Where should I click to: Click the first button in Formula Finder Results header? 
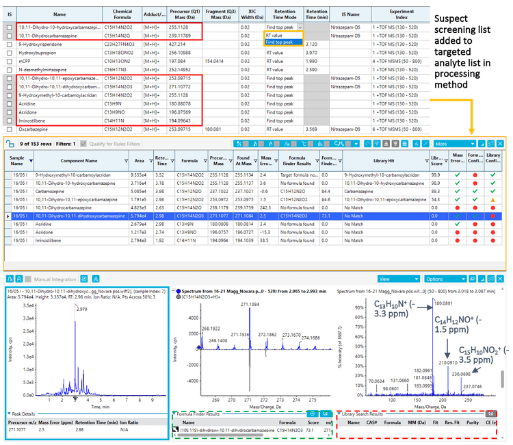312,414
